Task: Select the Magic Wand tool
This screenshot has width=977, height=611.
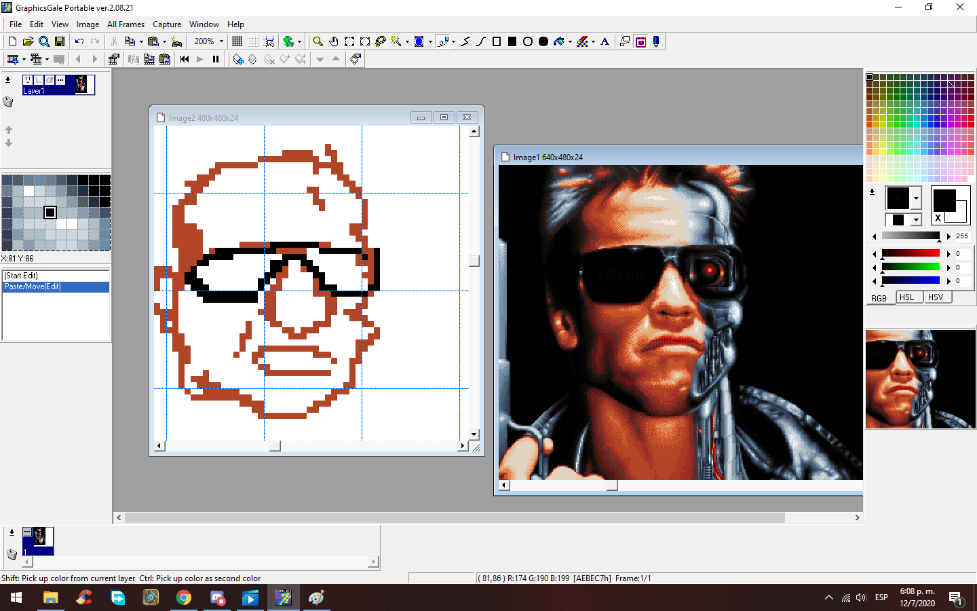Action: (x=396, y=41)
